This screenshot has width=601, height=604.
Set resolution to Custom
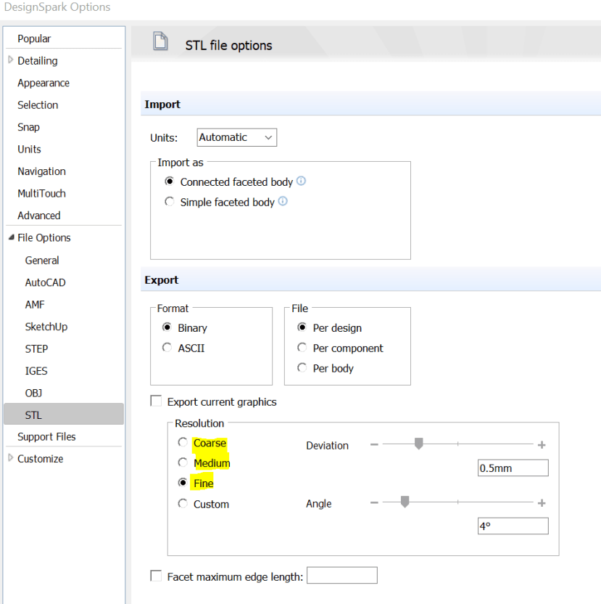183,504
